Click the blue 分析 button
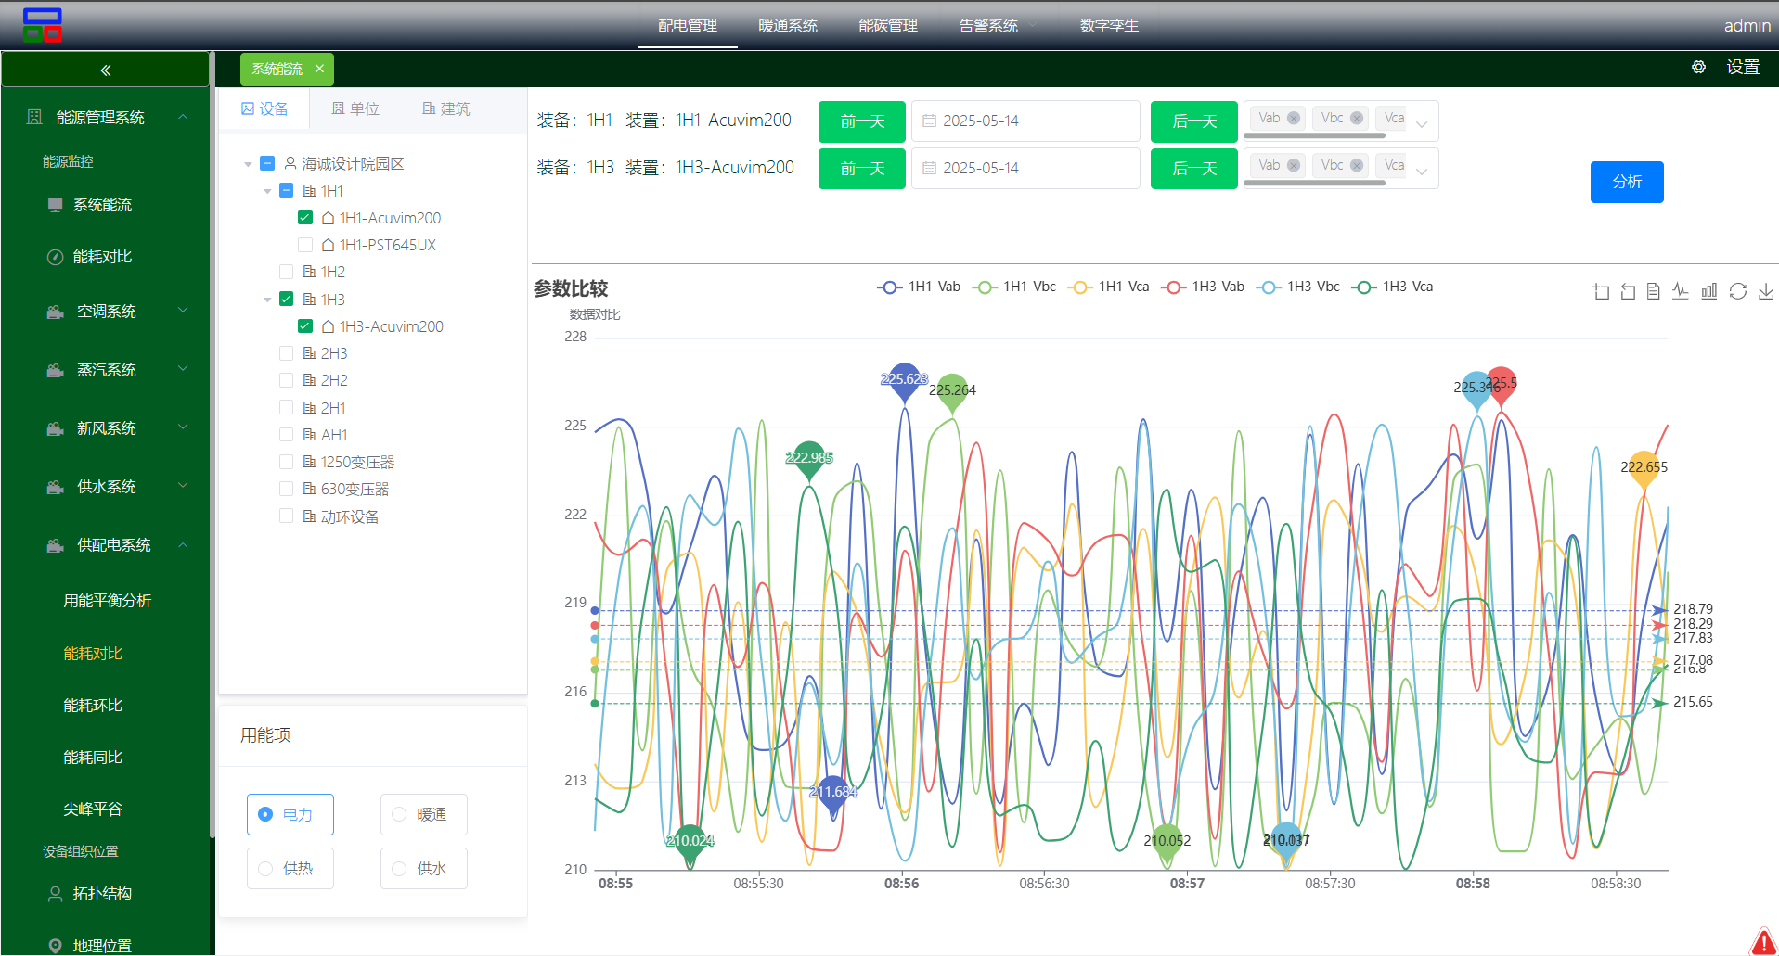 click(1626, 182)
